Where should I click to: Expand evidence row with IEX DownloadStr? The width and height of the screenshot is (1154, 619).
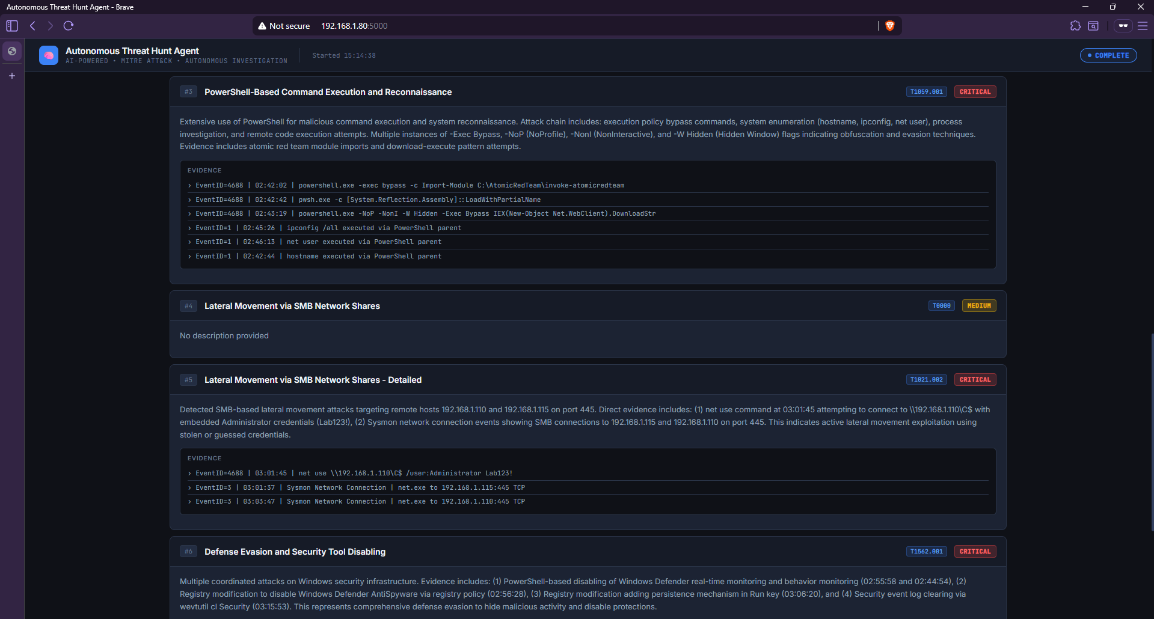click(588, 214)
